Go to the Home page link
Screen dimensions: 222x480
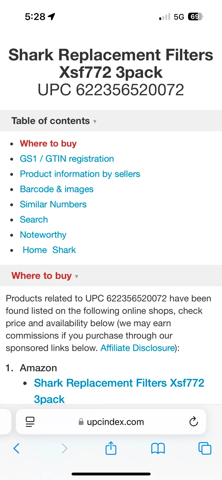tap(35, 250)
